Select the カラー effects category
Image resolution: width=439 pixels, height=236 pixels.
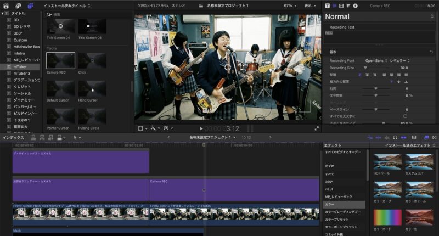tap(344, 204)
